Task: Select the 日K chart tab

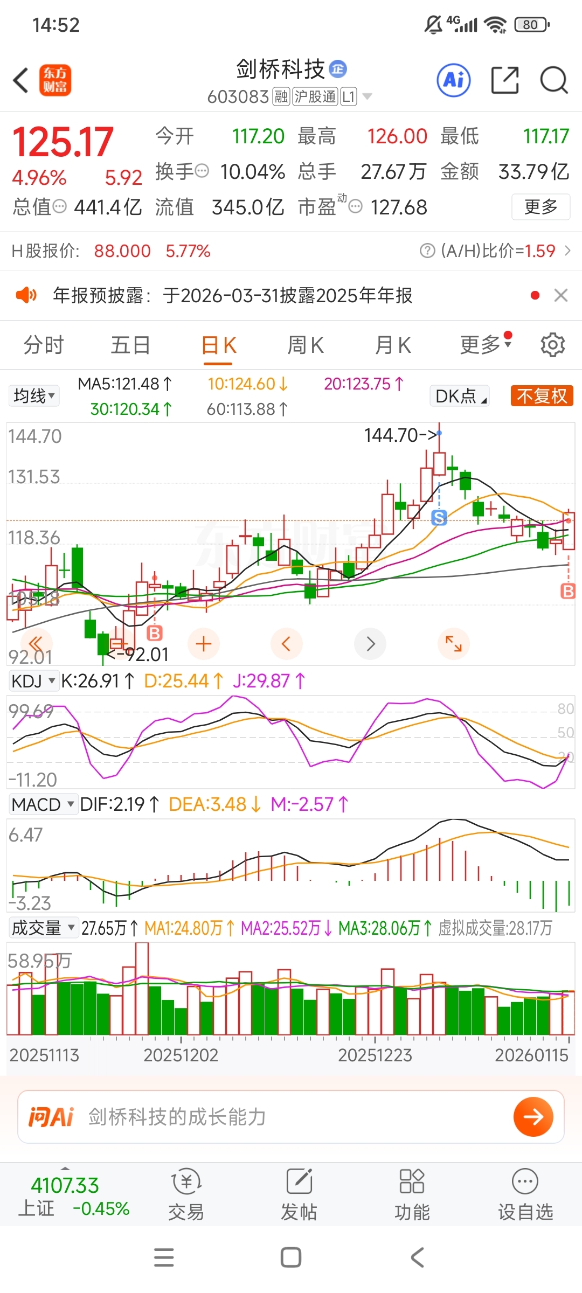Action: [x=218, y=346]
